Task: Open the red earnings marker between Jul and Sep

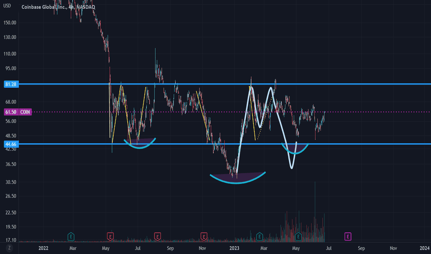Action: click(x=158, y=236)
